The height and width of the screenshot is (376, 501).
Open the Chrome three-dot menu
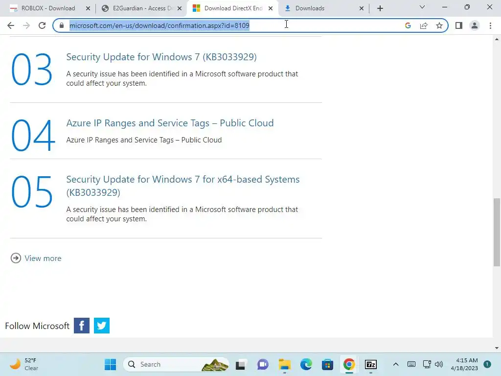pyautogui.click(x=490, y=25)
